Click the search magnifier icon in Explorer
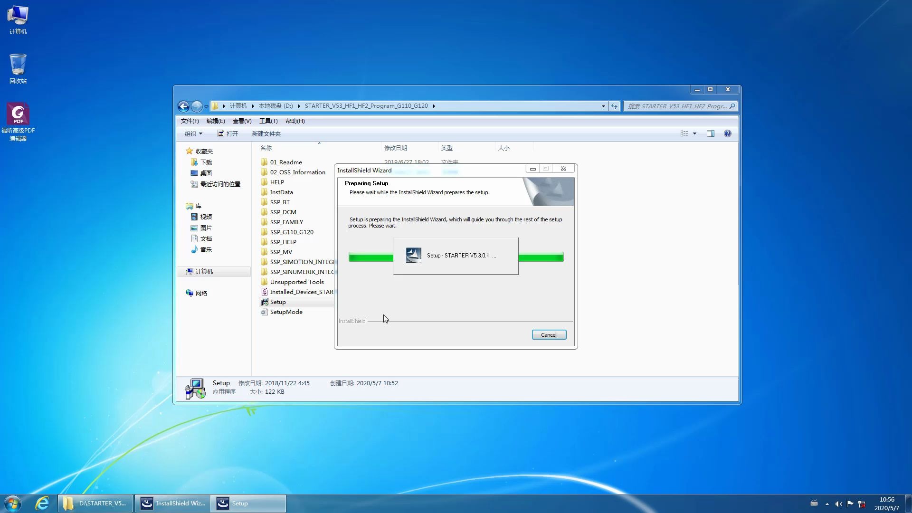Viewport: 912px width, 513px height. click(x=732, y=106)
